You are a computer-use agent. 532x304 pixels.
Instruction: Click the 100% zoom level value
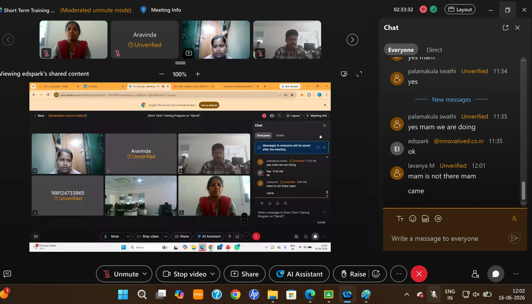(x=180, y=74)
